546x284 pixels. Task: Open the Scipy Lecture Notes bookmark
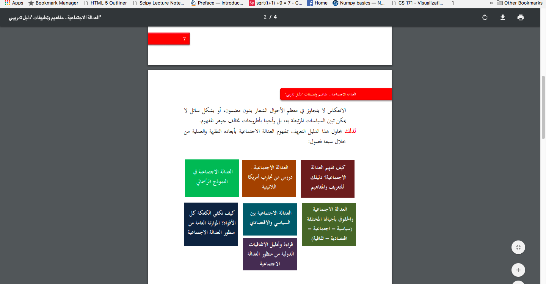pyautogui.click(x=158, y=3)
